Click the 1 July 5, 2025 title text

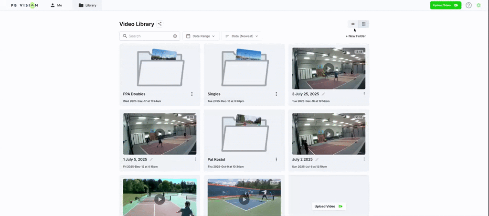click(135, 159)
